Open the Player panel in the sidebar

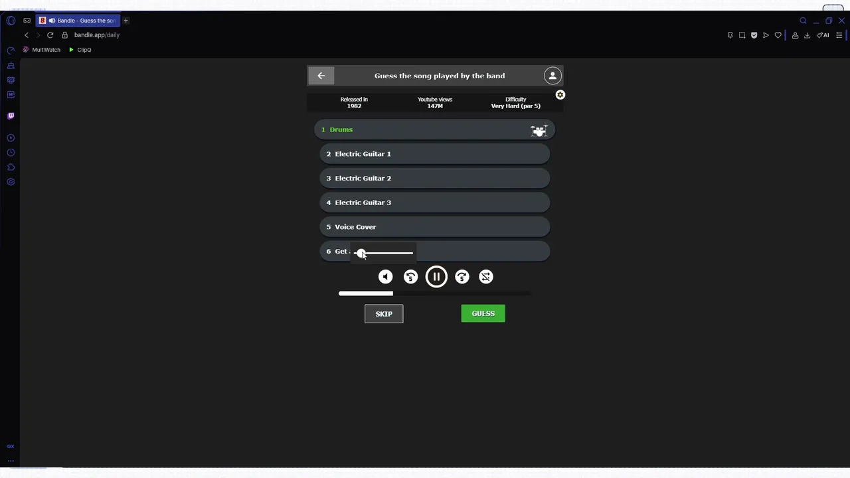point(11,138)
